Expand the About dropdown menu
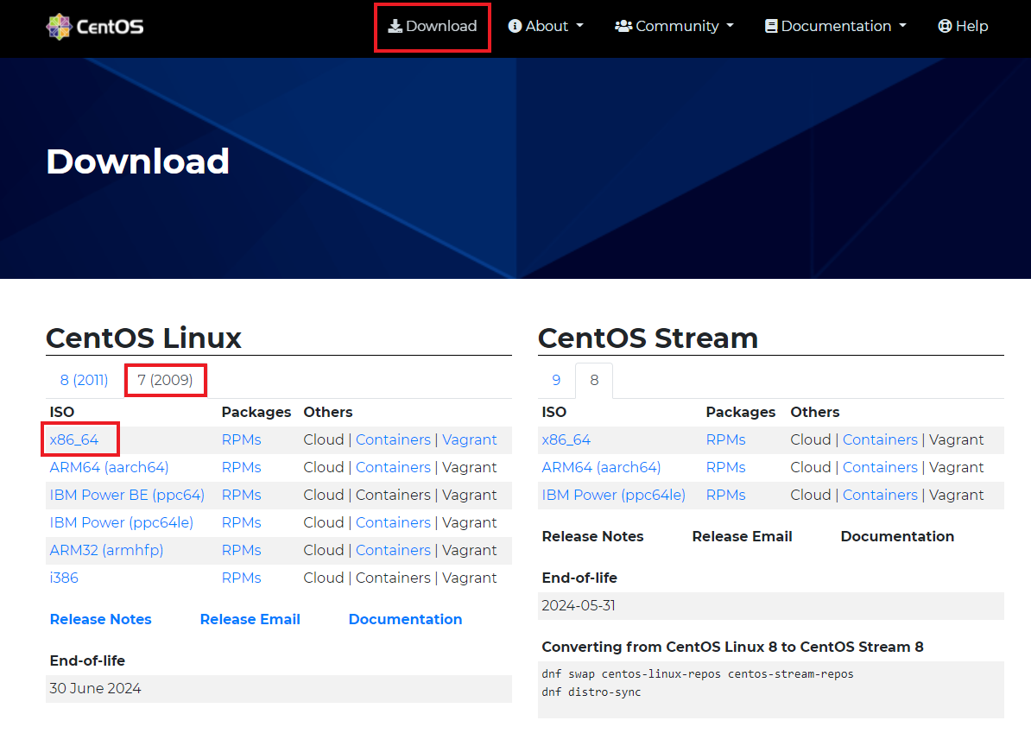1031x733 pixels. tap(546, 26)
